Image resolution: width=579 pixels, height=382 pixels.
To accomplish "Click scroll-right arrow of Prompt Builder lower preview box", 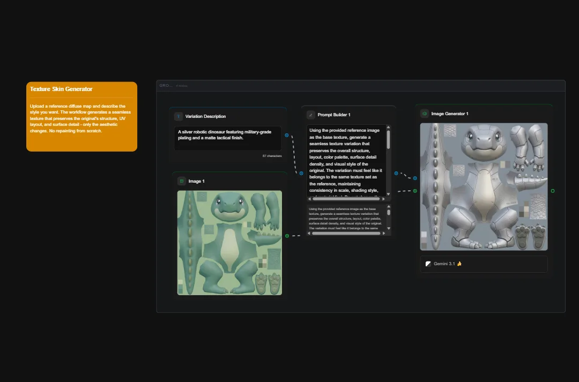I will pos(384,233).
